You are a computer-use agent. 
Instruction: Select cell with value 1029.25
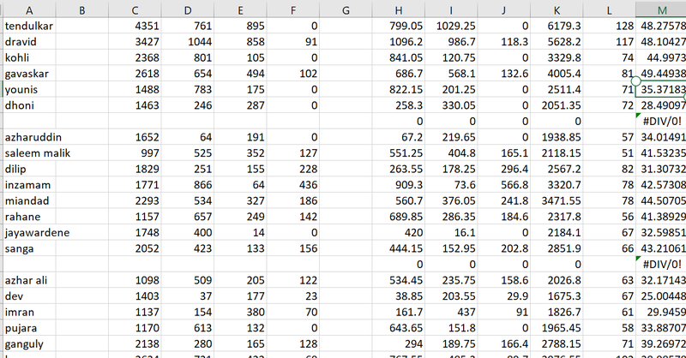pos(451,26)
